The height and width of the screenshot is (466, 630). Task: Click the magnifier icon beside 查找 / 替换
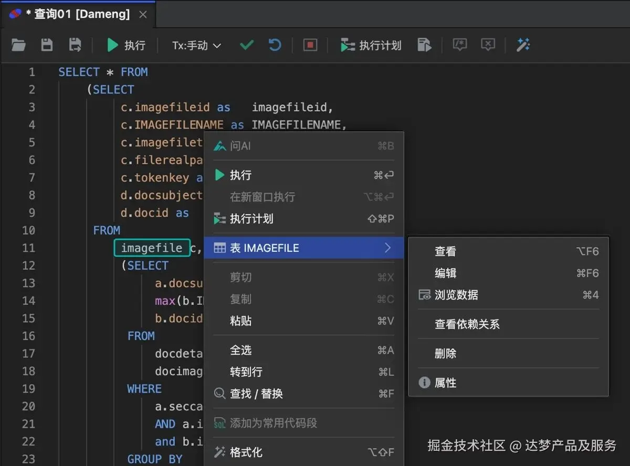tap(219, 394)
